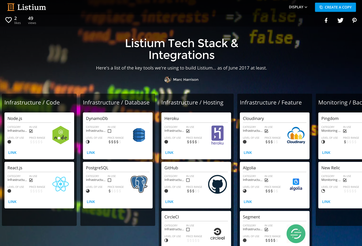Uncheck Heroku In Use checkbox

188,131
